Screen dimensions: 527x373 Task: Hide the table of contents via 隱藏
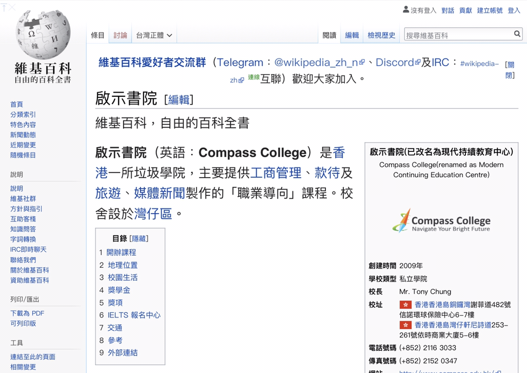[139, 239]
